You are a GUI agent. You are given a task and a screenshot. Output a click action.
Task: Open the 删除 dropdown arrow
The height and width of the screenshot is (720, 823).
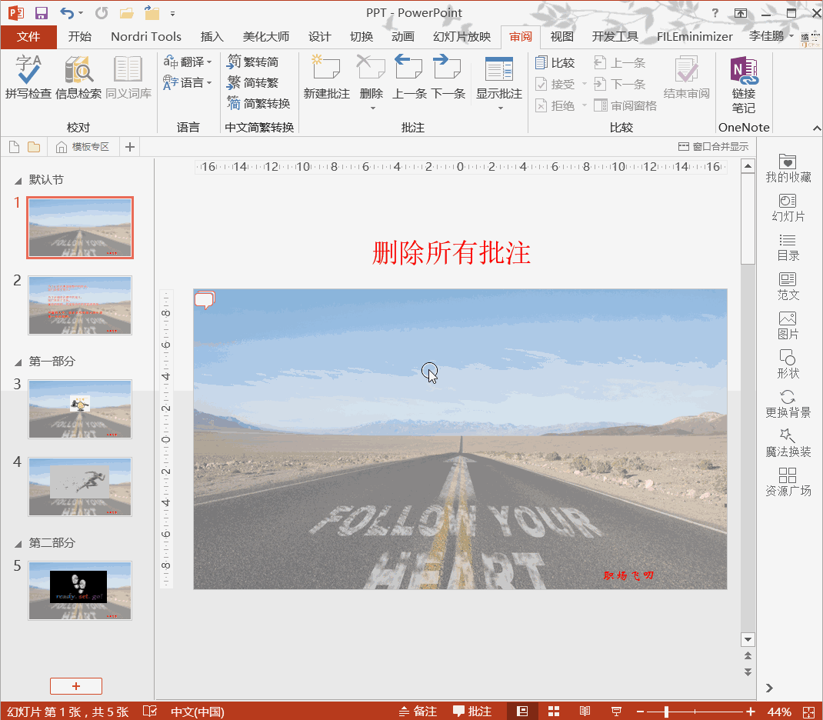click(x=373, y=108)
